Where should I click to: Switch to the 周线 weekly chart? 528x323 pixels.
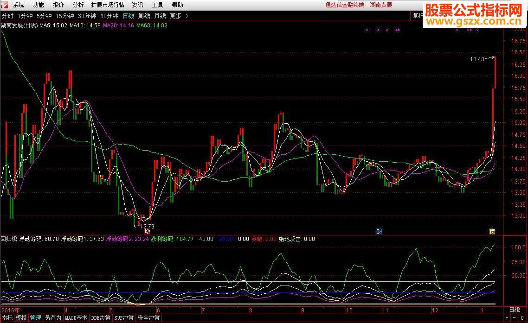(144, 16)
